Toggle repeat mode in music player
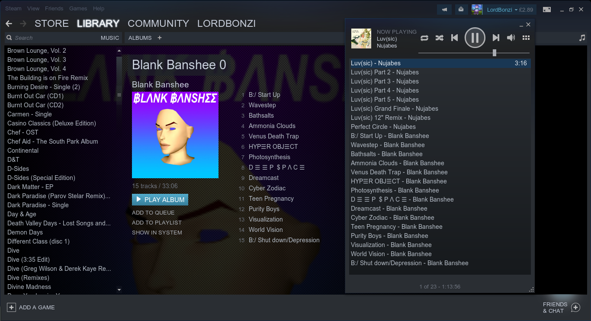The image size is (591, 321). (x=424, y=38)
